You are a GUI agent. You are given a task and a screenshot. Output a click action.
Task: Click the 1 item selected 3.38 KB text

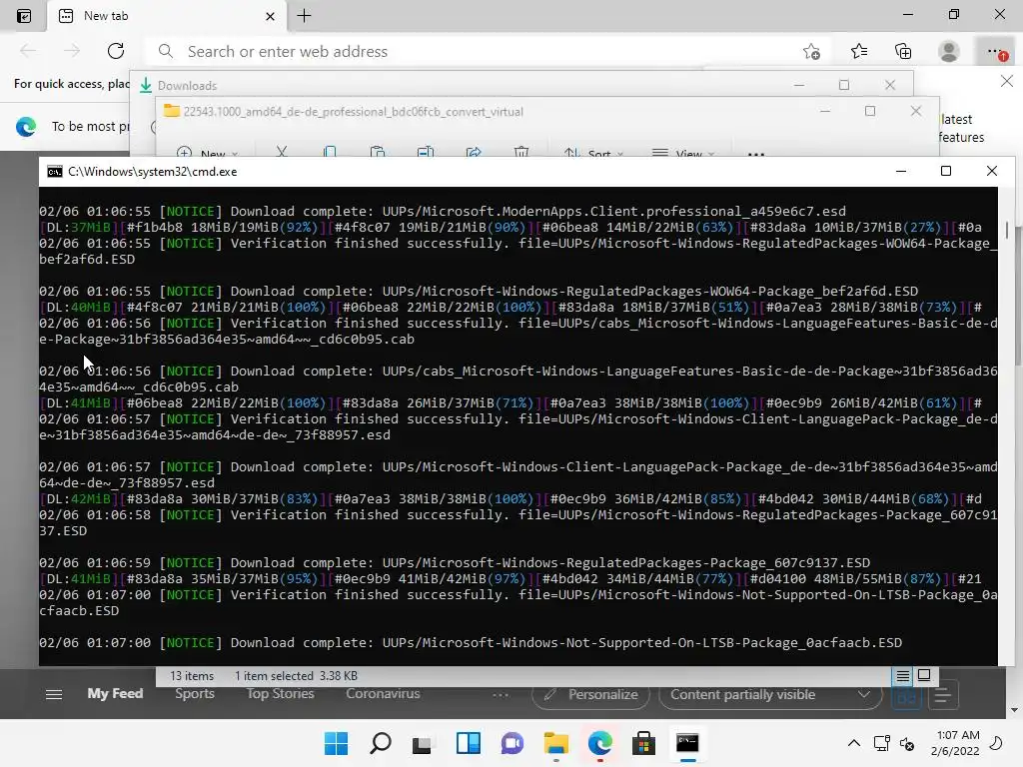(x=296, y=676)
